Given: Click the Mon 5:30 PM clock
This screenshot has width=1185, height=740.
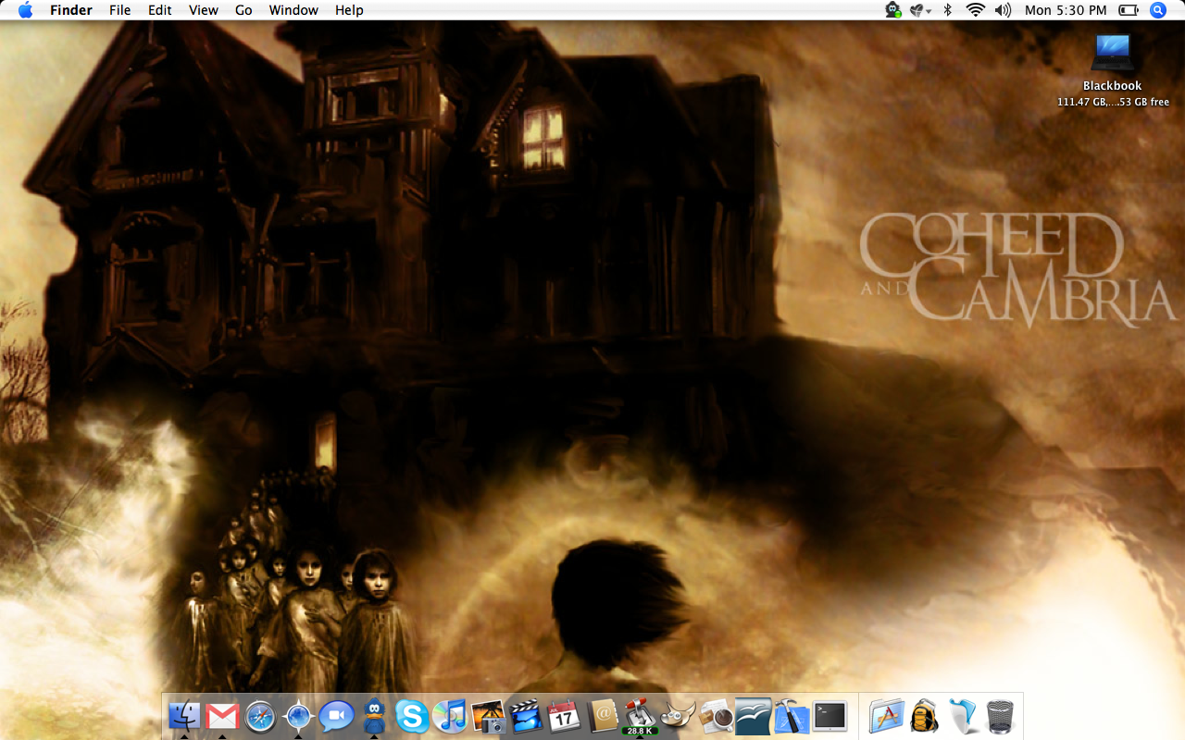Looking at the screenshot, I should [1066, 10].
